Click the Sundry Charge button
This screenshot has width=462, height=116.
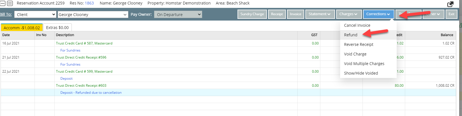(x=252, y=14)
